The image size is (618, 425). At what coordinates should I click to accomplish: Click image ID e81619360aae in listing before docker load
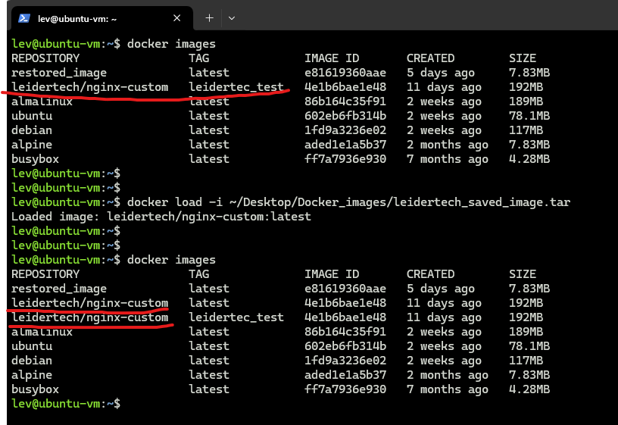pyautogui.click(x=345, y=73)
